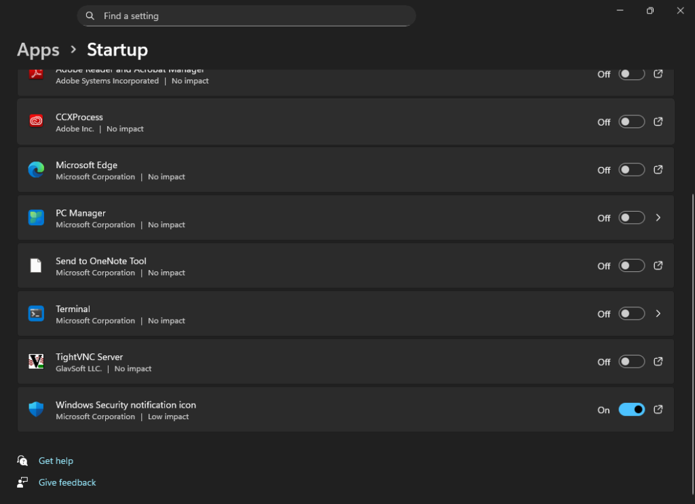Enable CCXProcess at startup
This screenshot has height=504, width=695.
coord(631,121)
